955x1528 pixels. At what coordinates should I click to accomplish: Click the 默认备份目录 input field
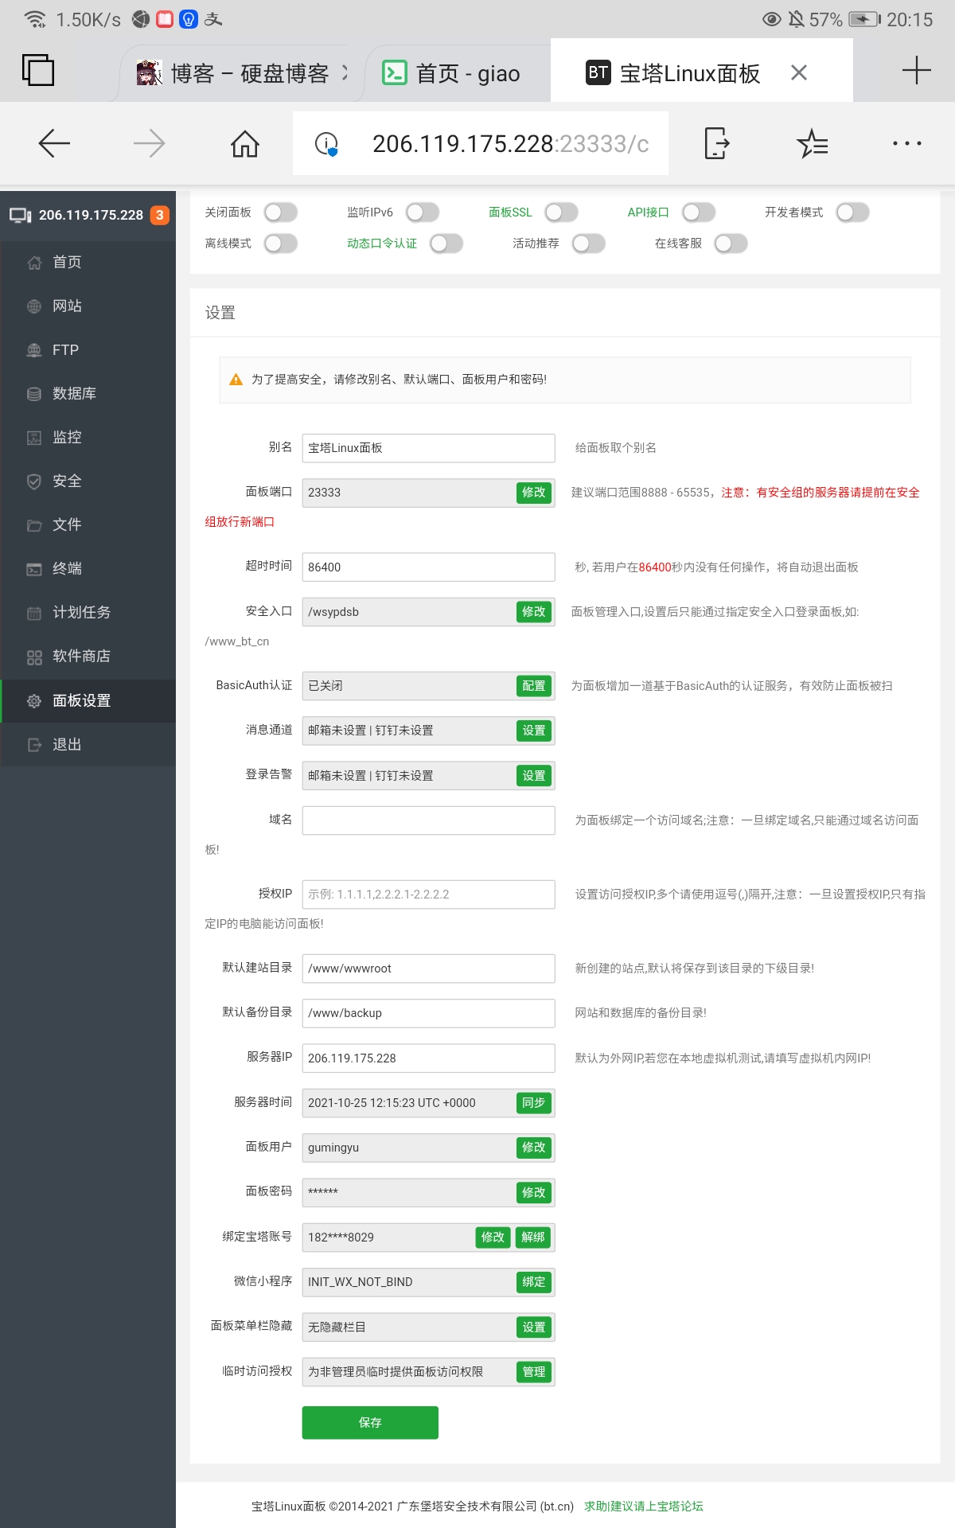coord(428,1013)
